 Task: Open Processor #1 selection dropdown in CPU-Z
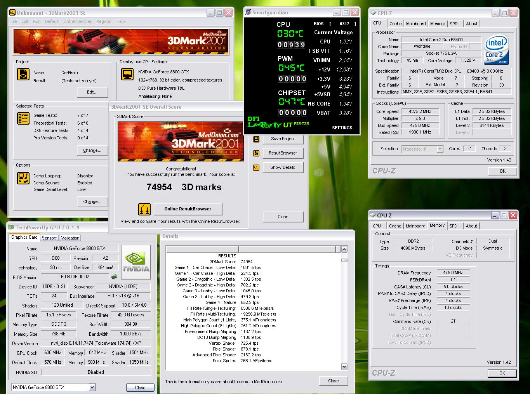coord(440,149)
